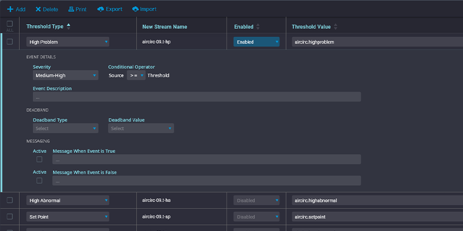Open the Deadband Value select dropdown
The width and height of the screenshot is (463, 231).
[x=141, y=128]
